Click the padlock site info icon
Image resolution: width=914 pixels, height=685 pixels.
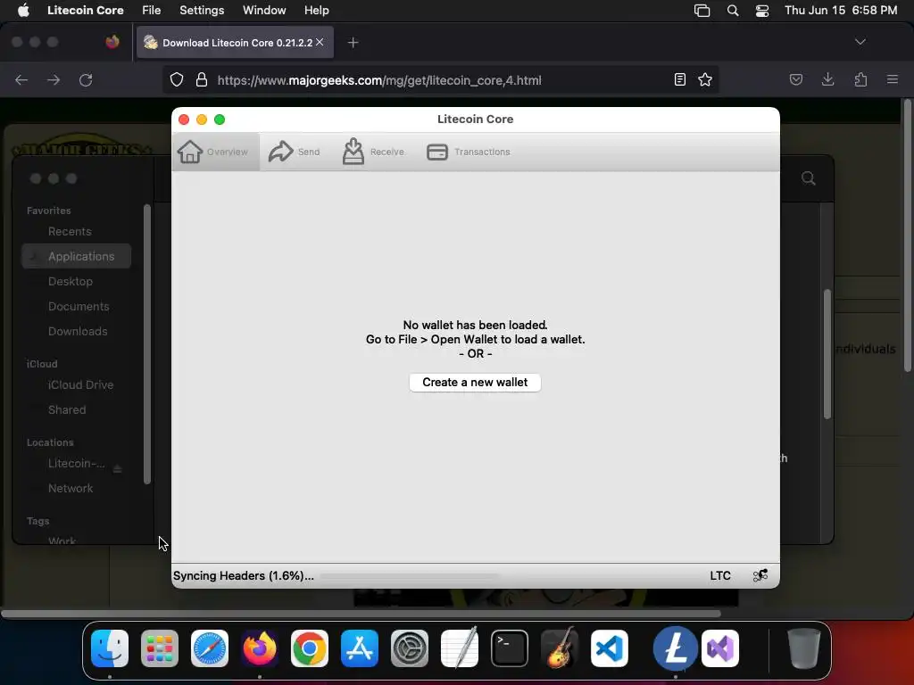click(x=202, y=79)
